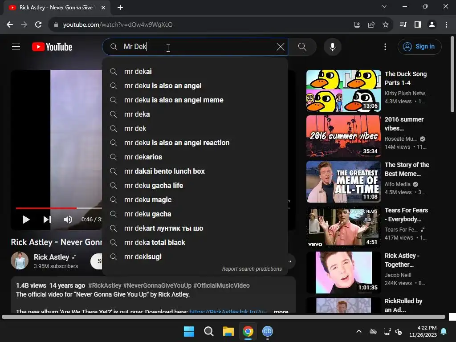This screenshot has width=456, height=342.
Task: Show hidden system tray icons
Action: (359, 331)
